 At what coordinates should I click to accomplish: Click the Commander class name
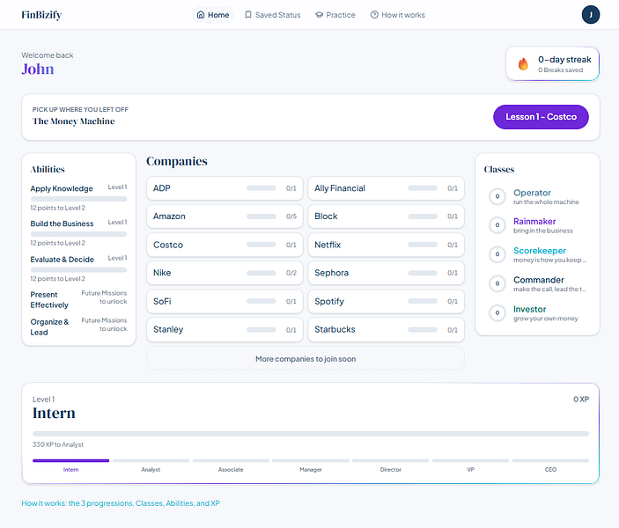coord(539,280)
